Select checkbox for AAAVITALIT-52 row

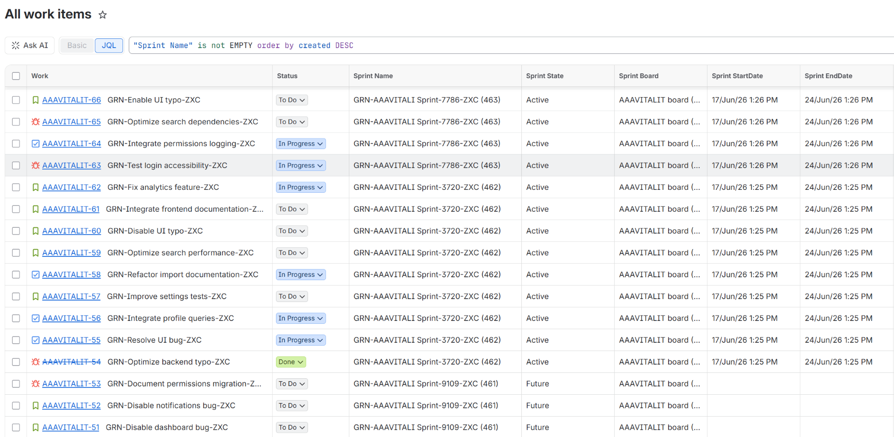click(16, 406)
